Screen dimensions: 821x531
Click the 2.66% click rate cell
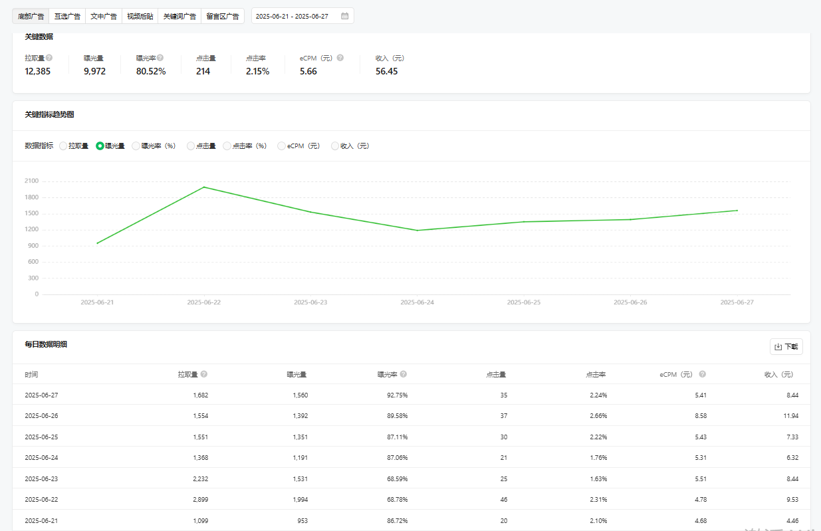click(x=598, y=415)
